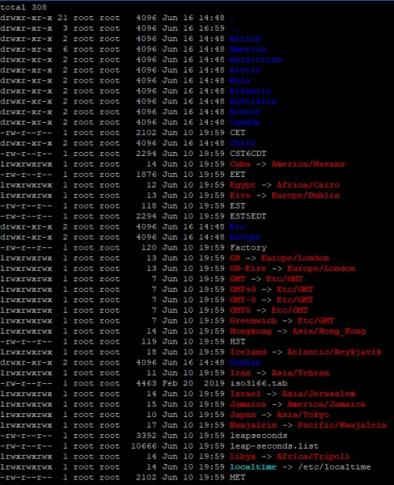Click the Cuba symlink name
Screen dimensions: 394x485
click(240, 164)
